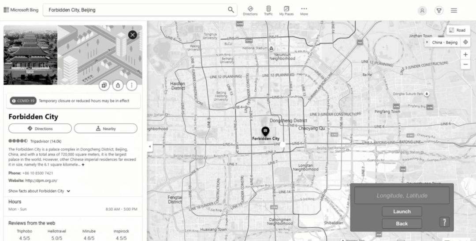Click the Tsinghua University map label

point(210,36)
